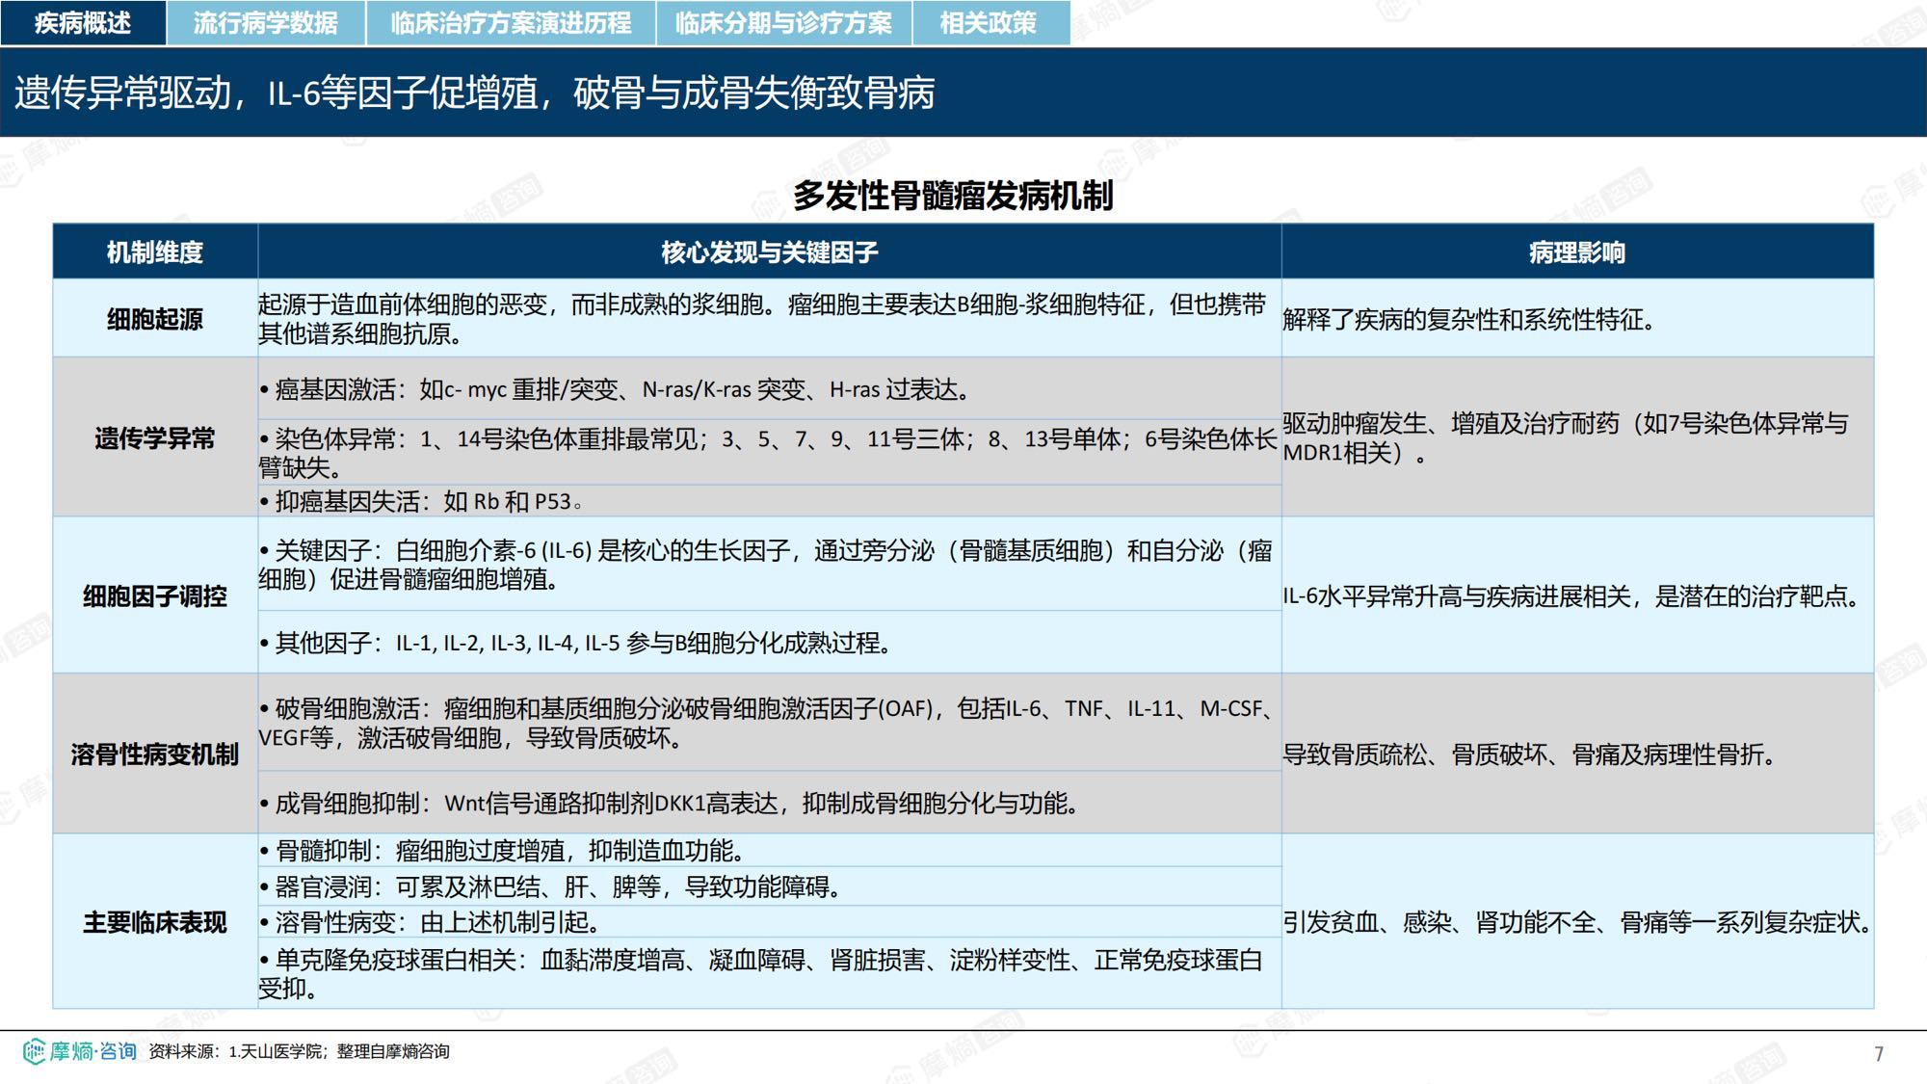Open the 疾病概述 tab
Screen dimensions: 1927x1084
(83, 22)
